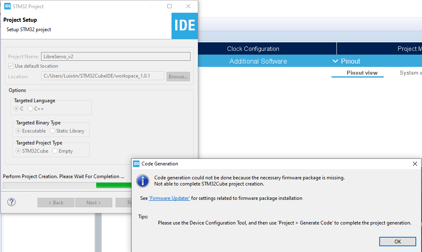
Task: Click the IDE icon in STM32 Project title bar
Action: point(7,6)
